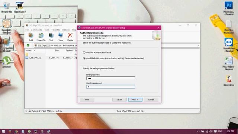
Task: Open the Tools menu in WinRAR
Action: click(46, 30)
